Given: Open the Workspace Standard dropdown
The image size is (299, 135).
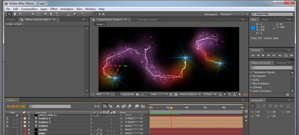Looking at the screenshot, I should [x=234, y=14].
